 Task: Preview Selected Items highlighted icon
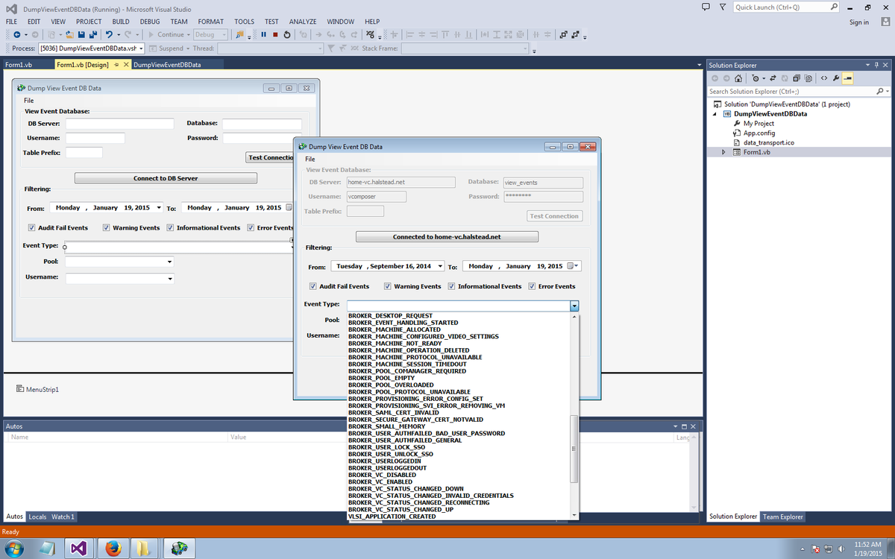pos(849,78)
